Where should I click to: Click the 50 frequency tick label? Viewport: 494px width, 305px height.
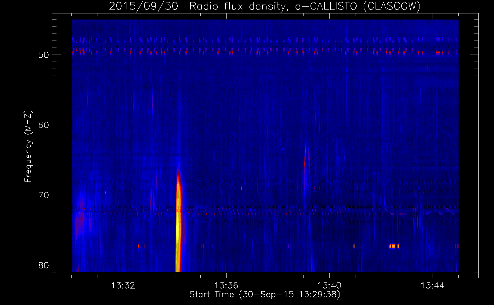pyautogui.click(x=44, y=55)
